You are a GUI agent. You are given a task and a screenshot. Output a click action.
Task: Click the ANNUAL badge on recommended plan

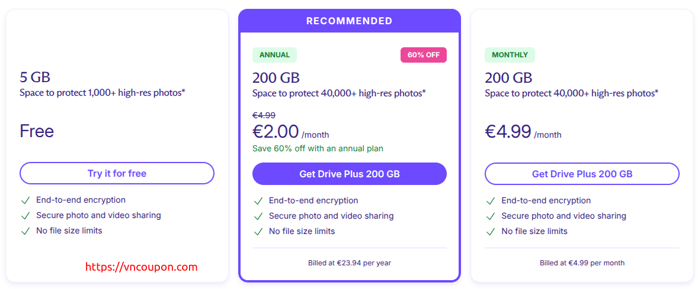click(275, 55)
